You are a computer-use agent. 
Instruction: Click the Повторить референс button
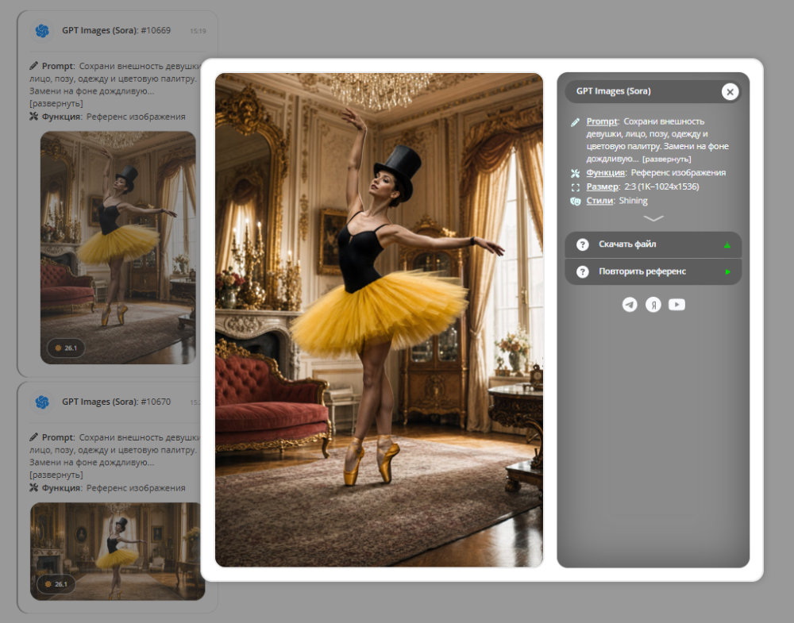pyautogui.click(x=653, y=271)
